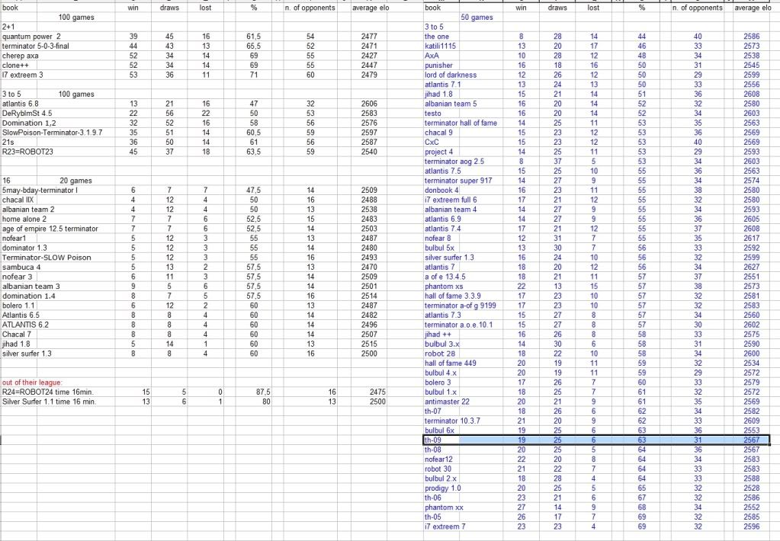Select the blue "50 games" heading cell
The width and height of the screenshot is (780, 541).
tap(477, 18)
